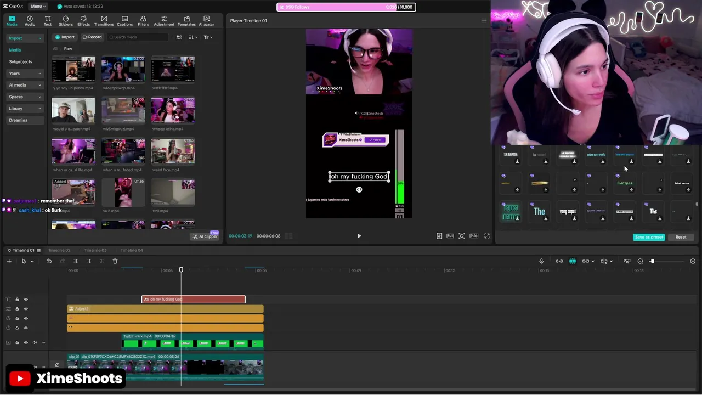This screenshot has height=395, width=702.
Task: Toggle main track magnet linking icon
Action: tap(559, 261)
